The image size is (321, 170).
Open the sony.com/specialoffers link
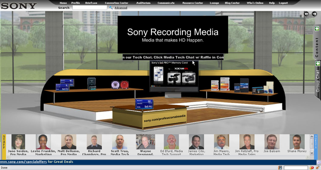(x=24, y=162)
